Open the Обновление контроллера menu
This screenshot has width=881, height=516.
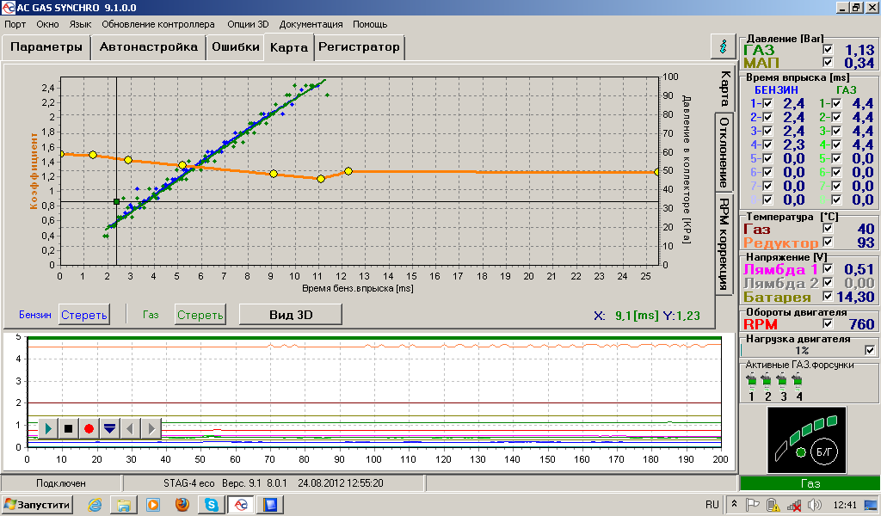point(158,24)
